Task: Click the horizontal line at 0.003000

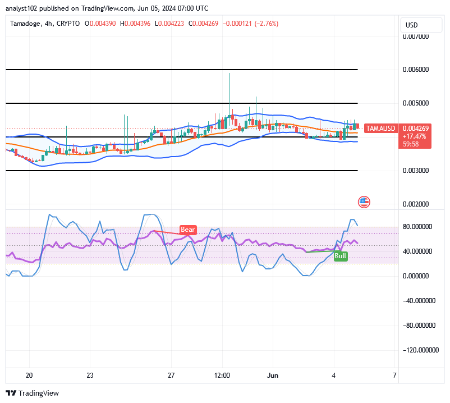Action: tap(182, 171)
